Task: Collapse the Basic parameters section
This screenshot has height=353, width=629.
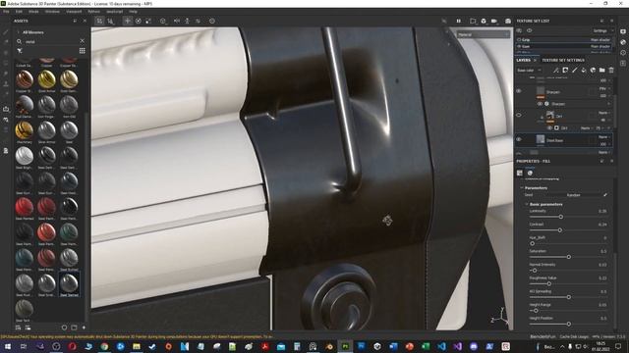Action: pos(527,204)
